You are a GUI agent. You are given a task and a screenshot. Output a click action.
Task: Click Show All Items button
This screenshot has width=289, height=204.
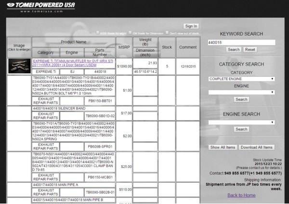pos(223,147)
